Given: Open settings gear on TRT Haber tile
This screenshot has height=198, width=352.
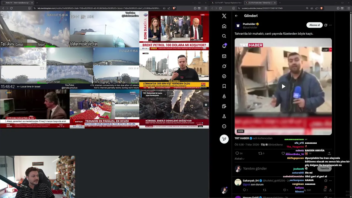Looking at the screenshot, I should tap(206, 105).
